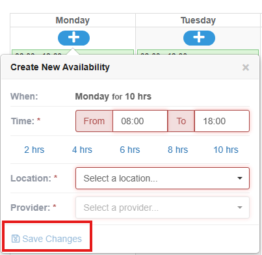
Task: Click the From label addon
Action: pos(94,121)
